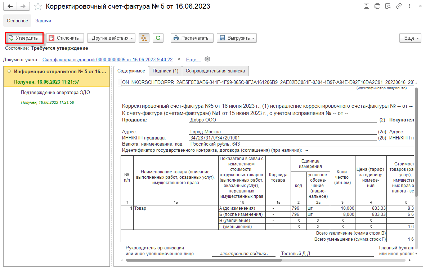Click the ИНН/КПП value 3472873170/347201001
The height and width of the screenshot is (271, 430).
pyautogui.click(x=215, y=138)
